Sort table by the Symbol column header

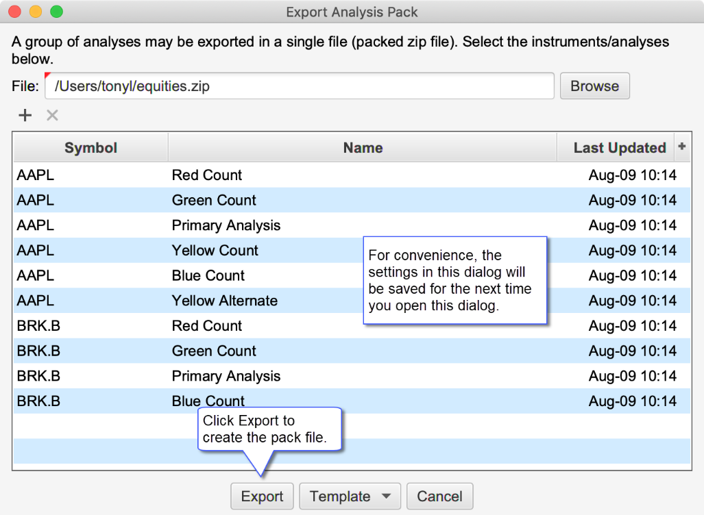tap(90, 148)
